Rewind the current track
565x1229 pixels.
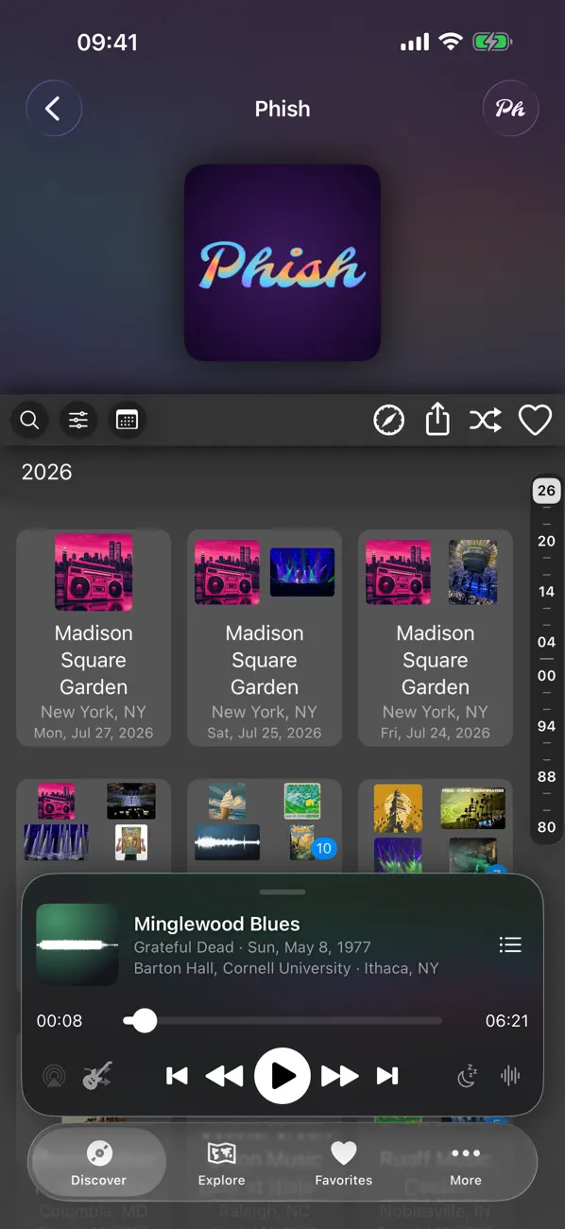click(x=224, y=1076)
